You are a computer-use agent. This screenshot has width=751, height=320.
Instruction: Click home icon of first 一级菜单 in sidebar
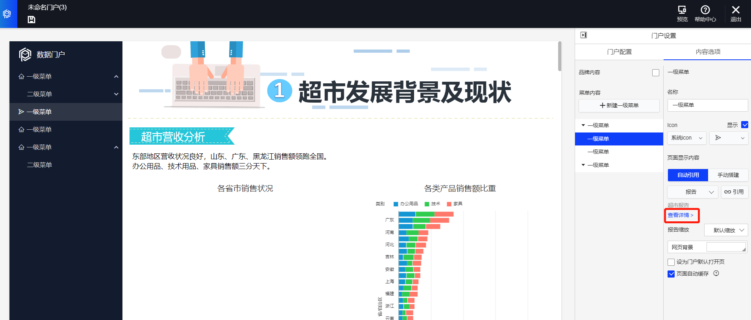pos(21,76)
